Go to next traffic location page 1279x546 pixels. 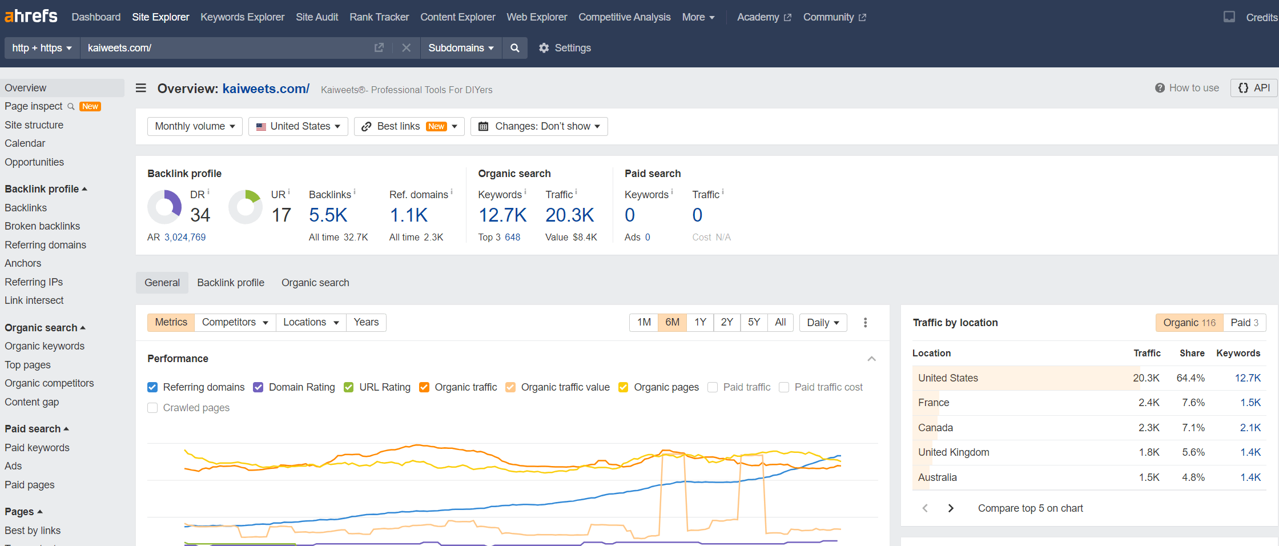tap(951, 508)
